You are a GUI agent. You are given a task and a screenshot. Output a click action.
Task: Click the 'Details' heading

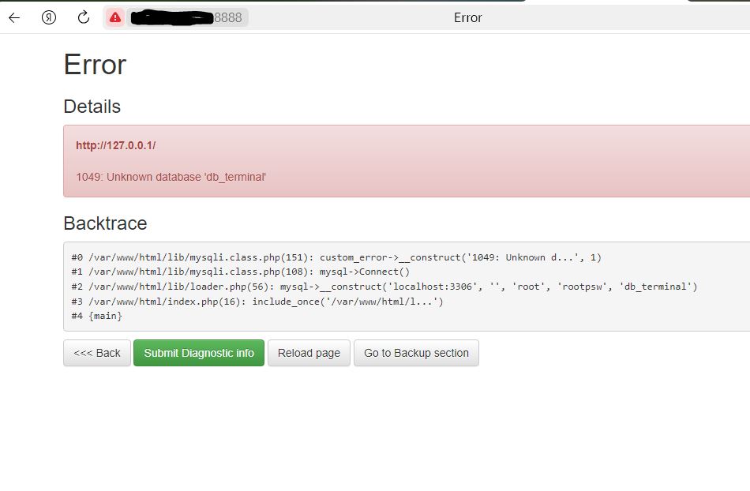click(x=92, y=106)
